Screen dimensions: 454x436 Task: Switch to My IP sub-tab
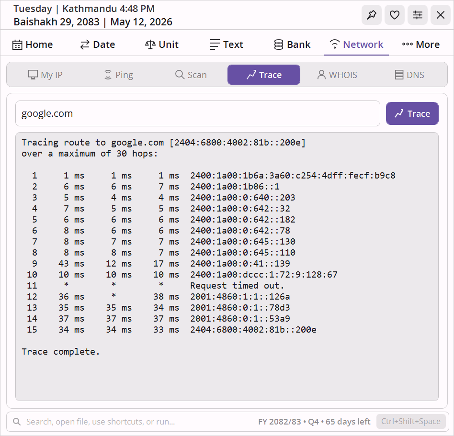pyautogui.click(x=45, y=75)
